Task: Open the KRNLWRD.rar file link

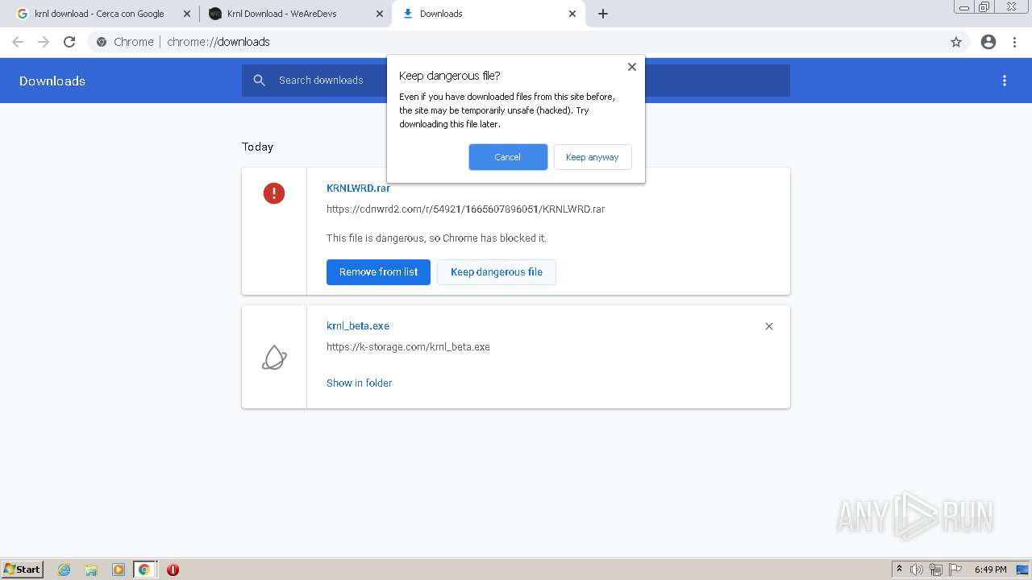Action: point(358,188)
